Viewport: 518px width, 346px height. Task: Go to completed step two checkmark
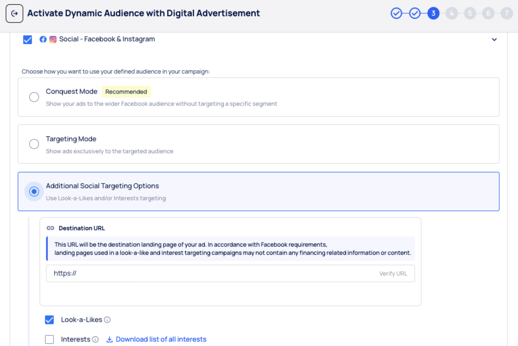coord(415,13)
